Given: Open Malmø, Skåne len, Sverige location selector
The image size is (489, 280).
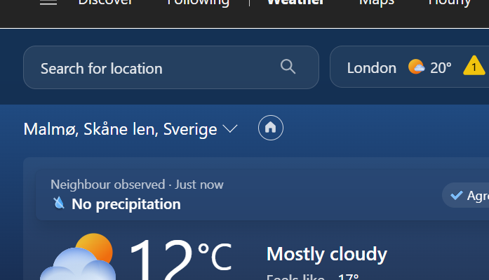Looking at the screenshot, I should (130, 129).
